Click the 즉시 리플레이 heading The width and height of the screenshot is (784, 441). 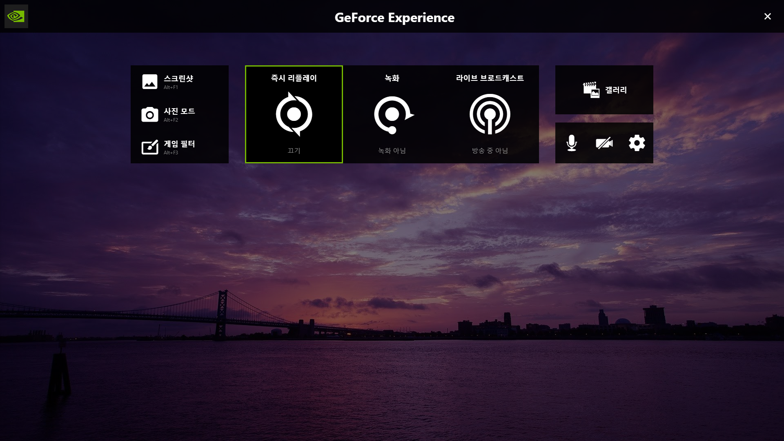coord(294,78)
